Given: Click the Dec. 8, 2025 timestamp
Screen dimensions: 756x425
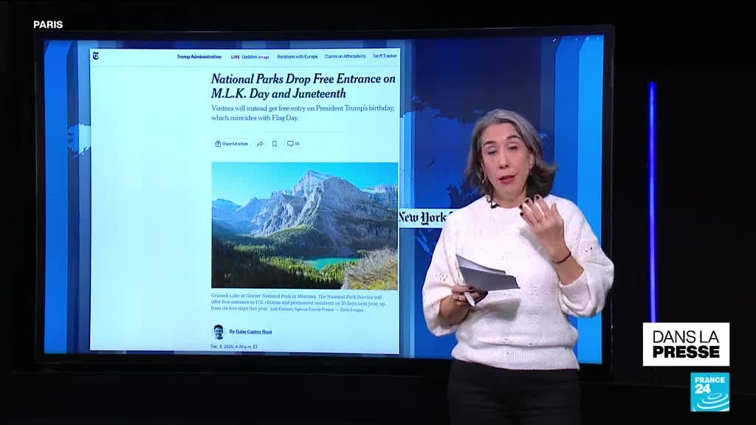Looking at the screenshot, I should coord(234,347).
